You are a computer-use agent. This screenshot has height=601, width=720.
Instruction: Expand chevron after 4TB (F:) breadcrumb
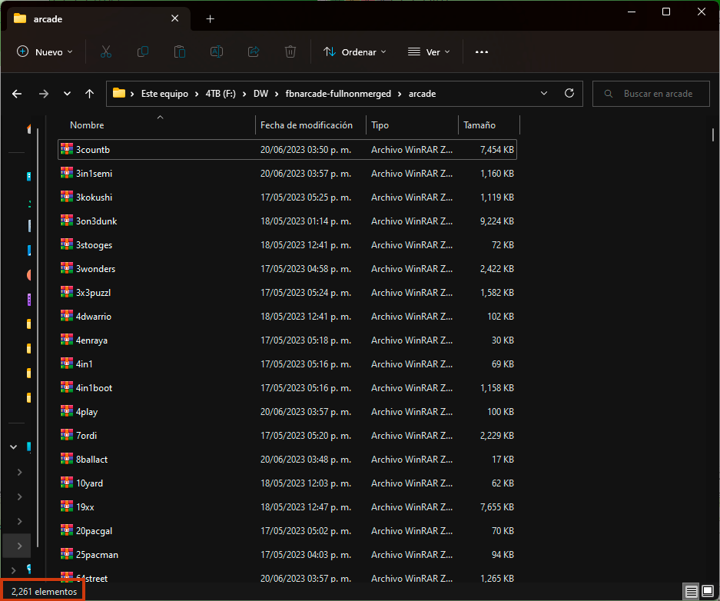[x=244, y=94]
